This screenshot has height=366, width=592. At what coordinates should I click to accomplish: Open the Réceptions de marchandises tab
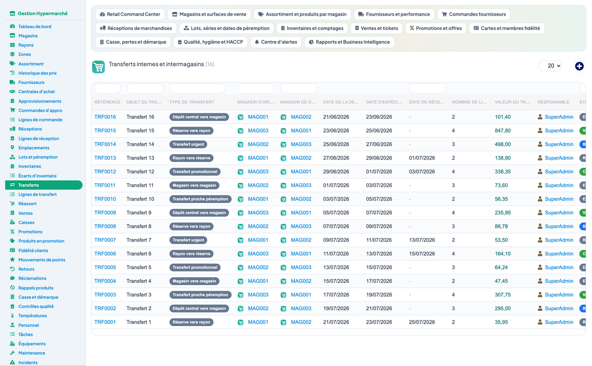click(136, 28)
